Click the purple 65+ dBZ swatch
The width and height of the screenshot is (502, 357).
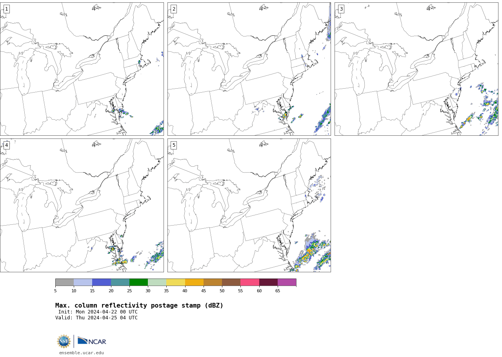(x=287, y=282)
